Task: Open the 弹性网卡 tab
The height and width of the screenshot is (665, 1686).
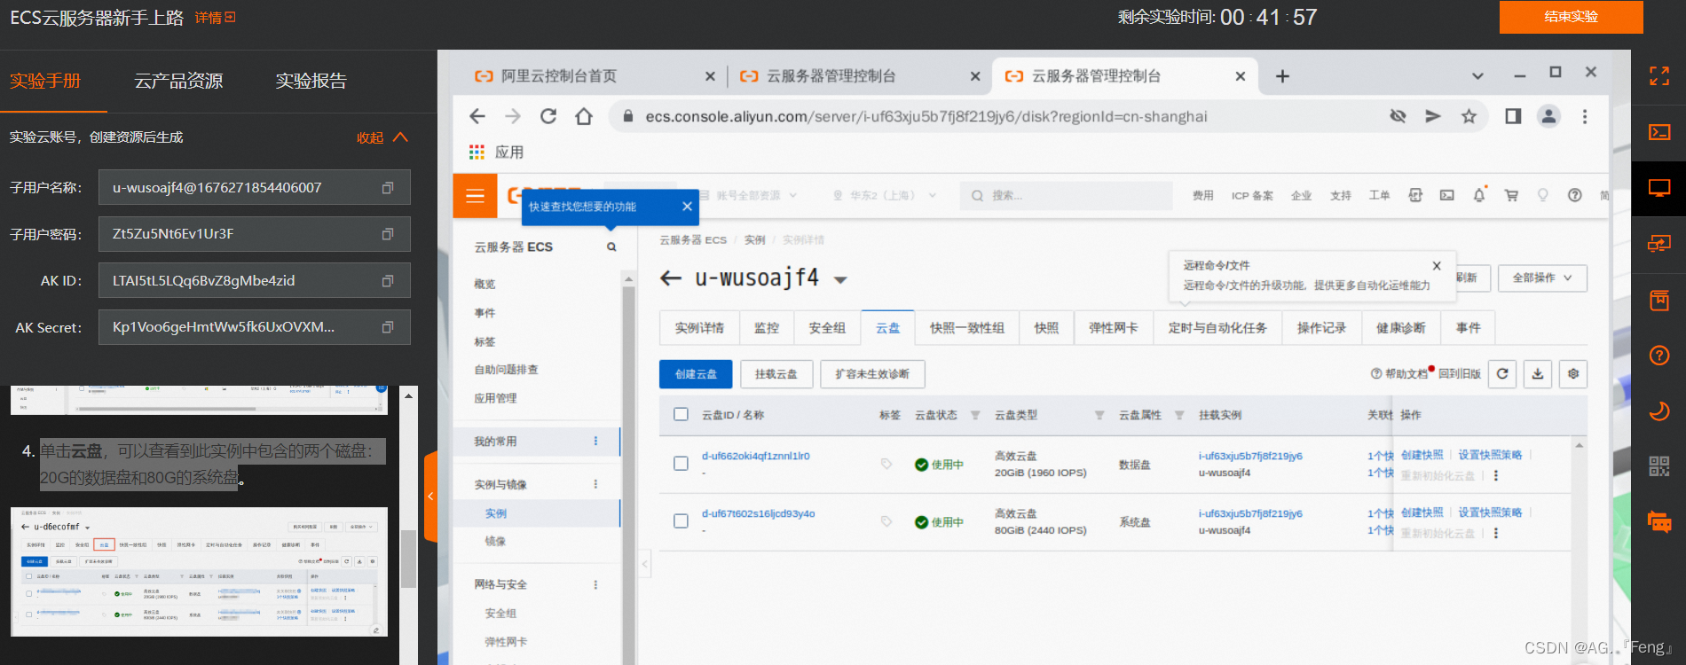Action: 1114,328
